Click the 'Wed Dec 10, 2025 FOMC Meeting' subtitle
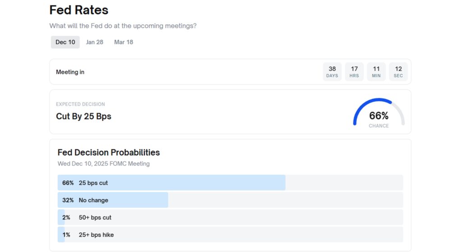The image size is (462, 252). coord(104,164)
